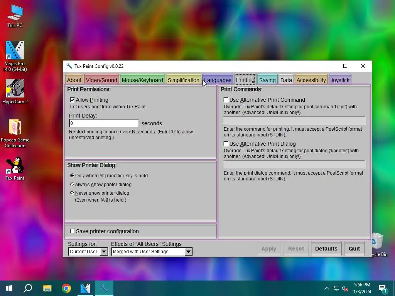Image resolution: width=395 pixels, height=296 pixels.
Task: Maximize Tux Paint Config window
Action: pyautogui.click(x=345, y=66)
